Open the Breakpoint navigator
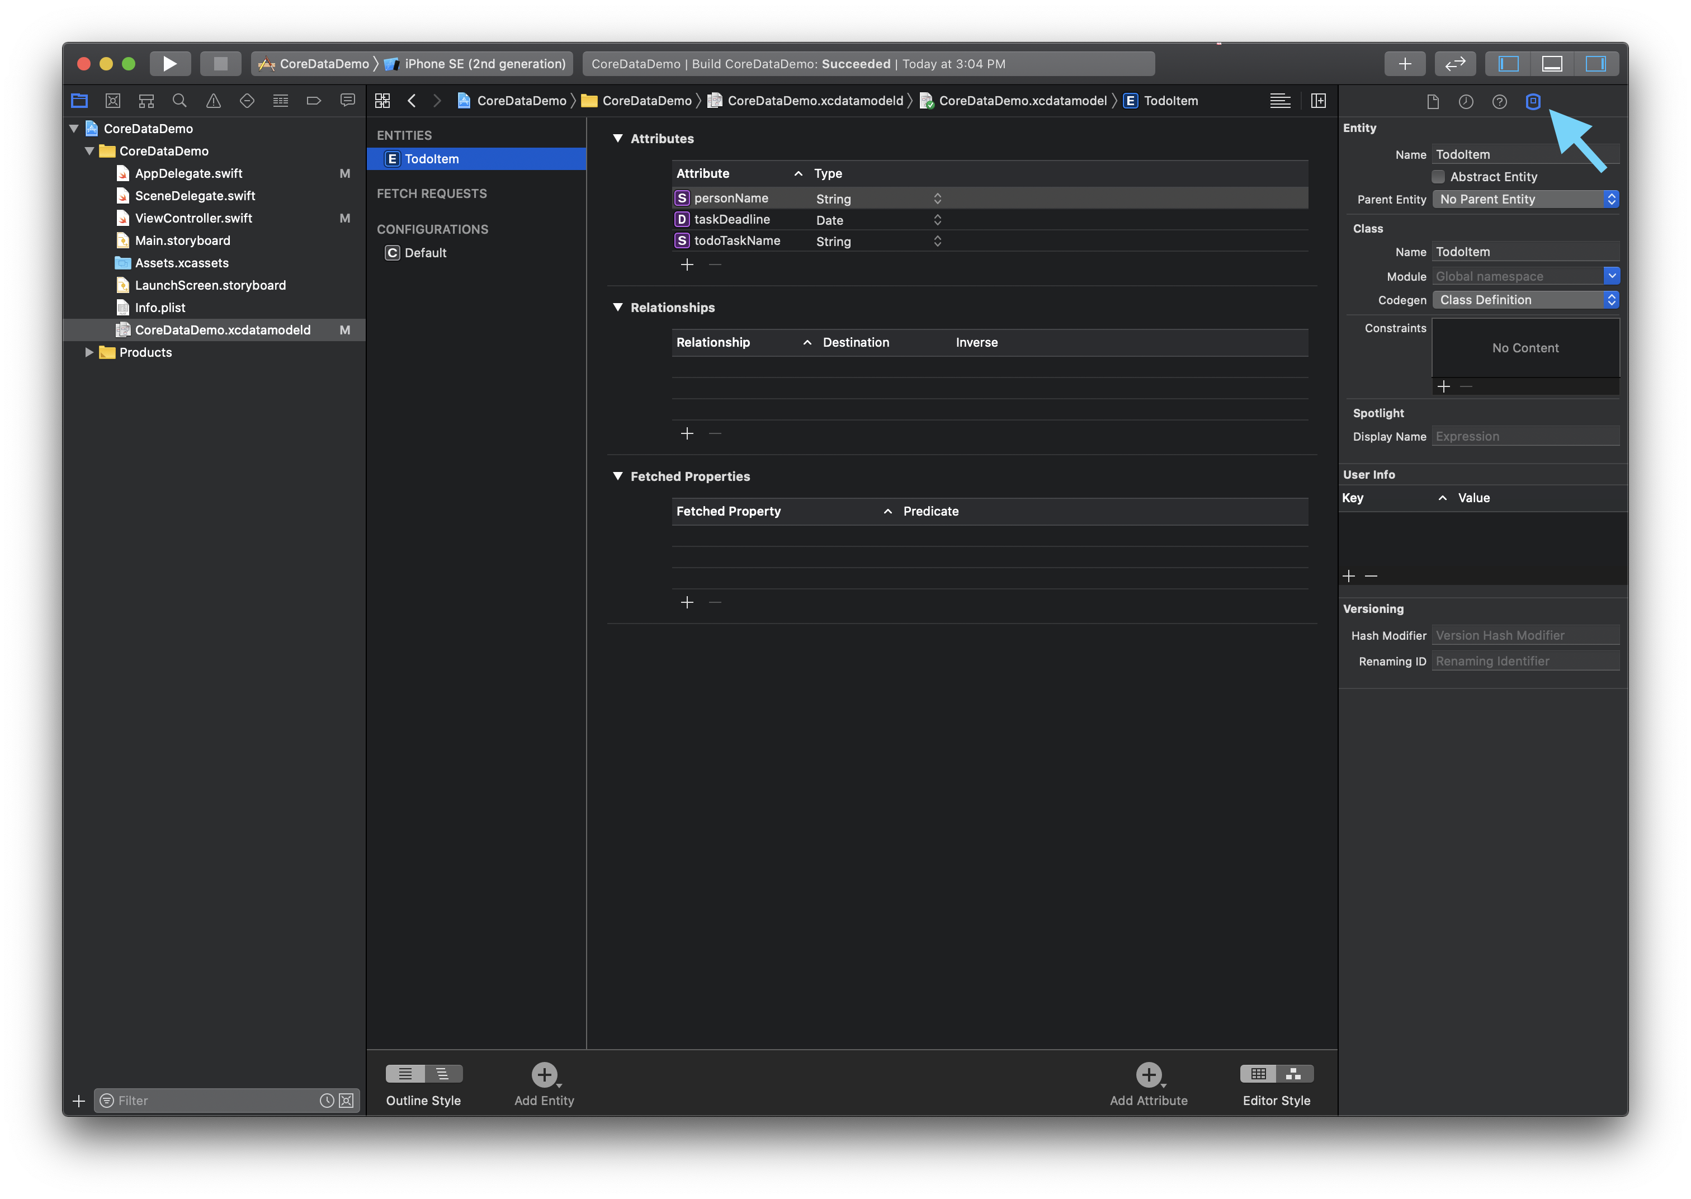Image resolution: width=1691 pixels, height=1199 pixels. 314,101
